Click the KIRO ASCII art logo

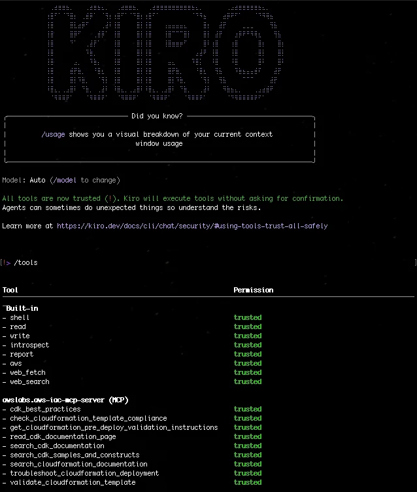165,53
